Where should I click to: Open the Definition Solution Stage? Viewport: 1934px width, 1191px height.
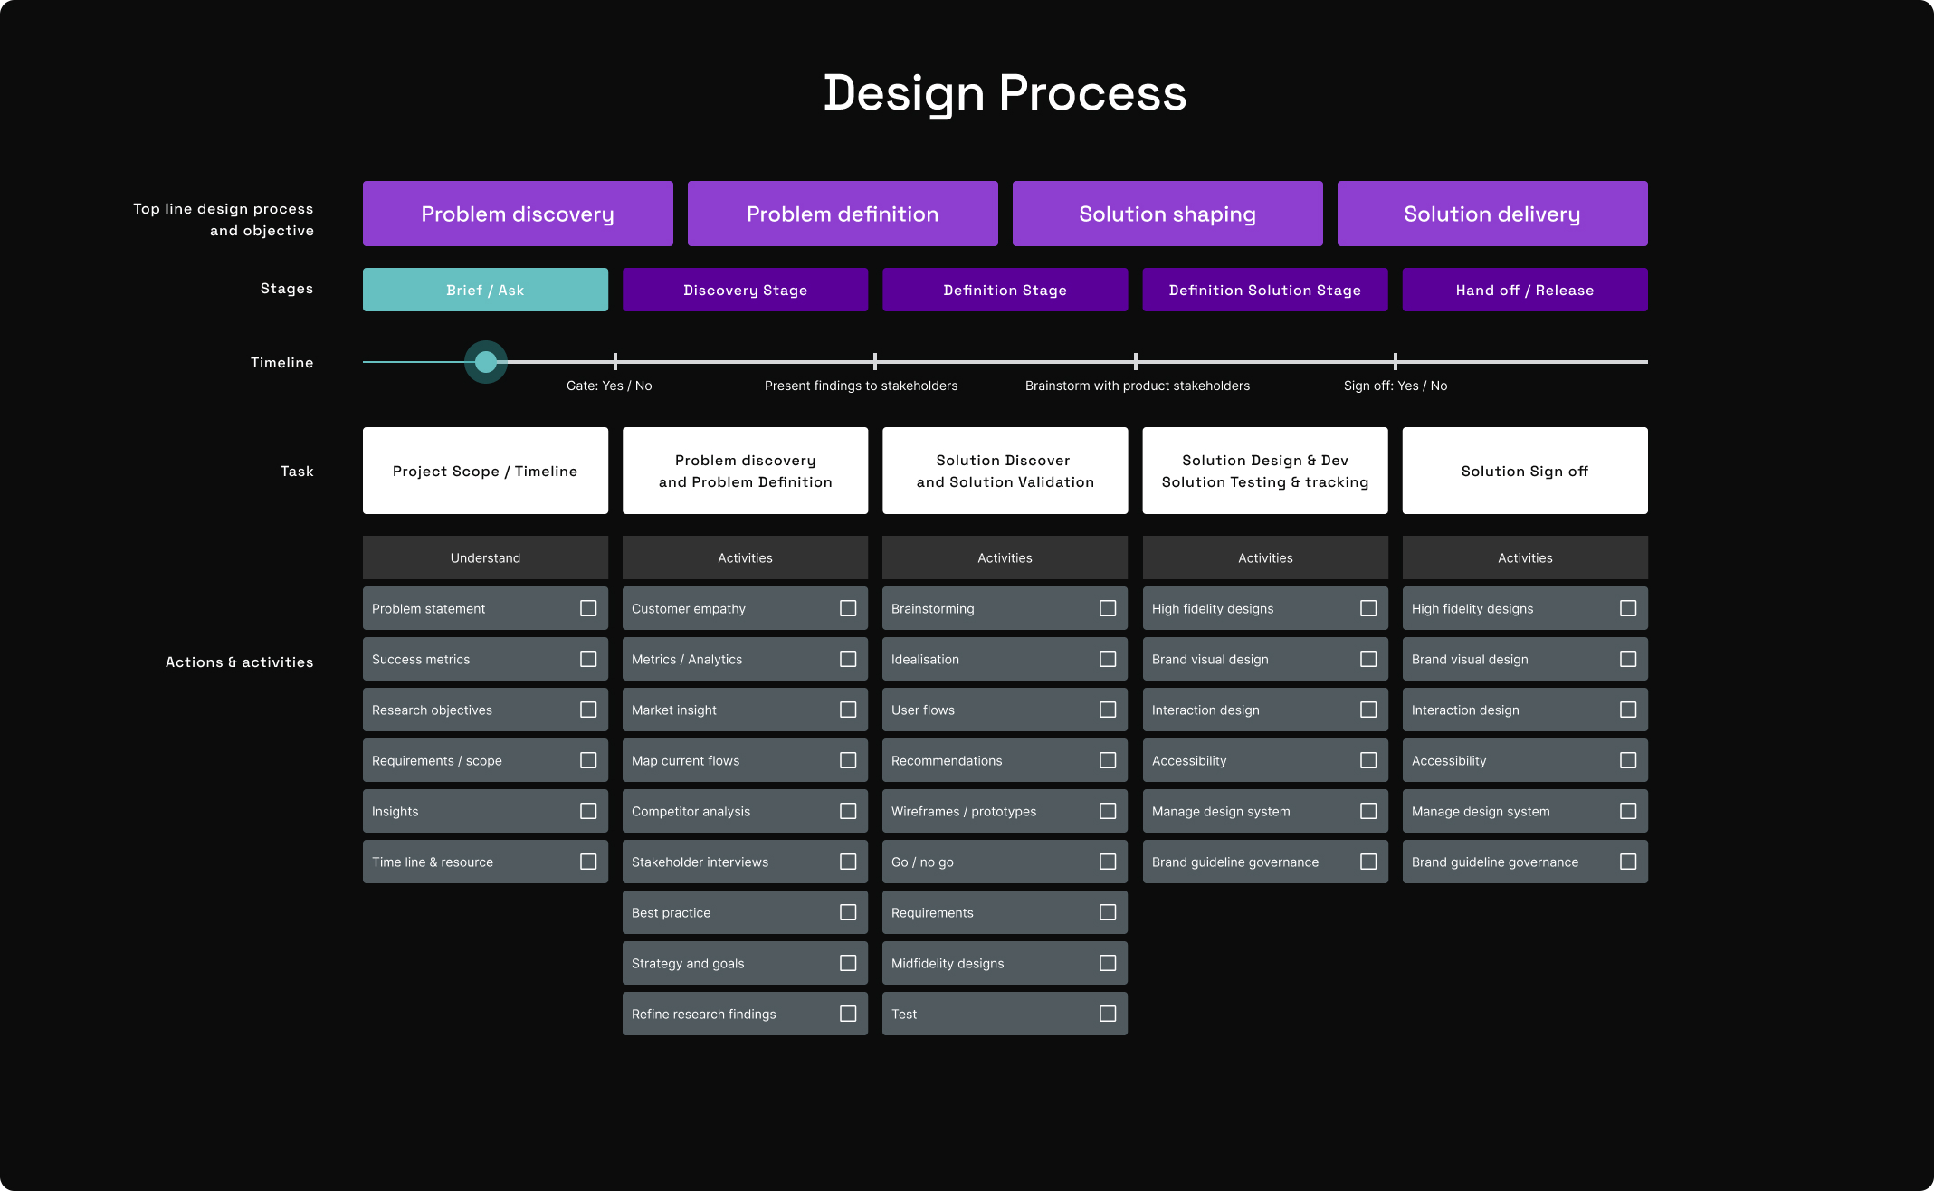click(1265, 290)
